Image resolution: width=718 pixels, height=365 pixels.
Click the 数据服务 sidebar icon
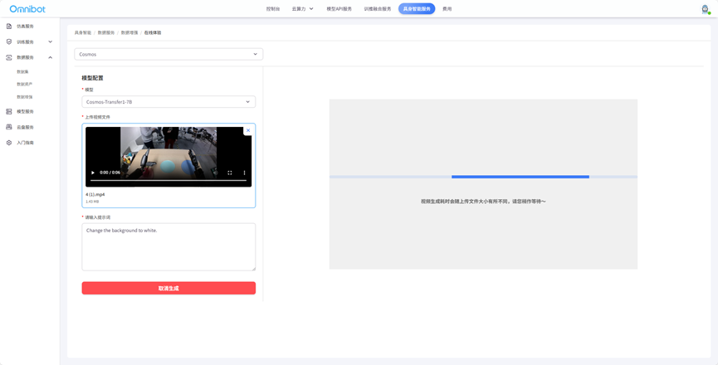8,57
